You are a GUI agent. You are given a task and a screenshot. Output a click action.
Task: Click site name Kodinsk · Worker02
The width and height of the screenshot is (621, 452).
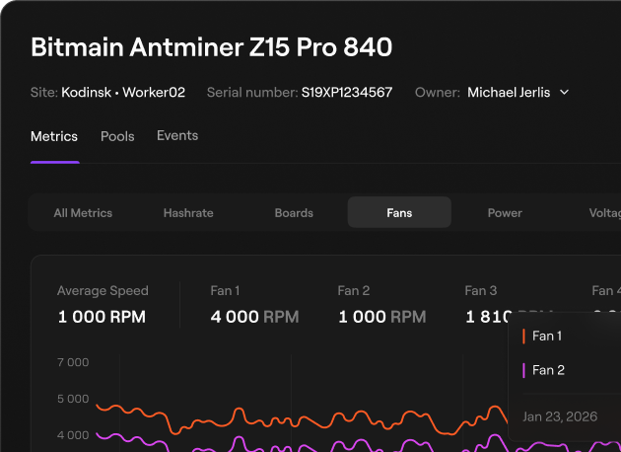click(123, 93)
